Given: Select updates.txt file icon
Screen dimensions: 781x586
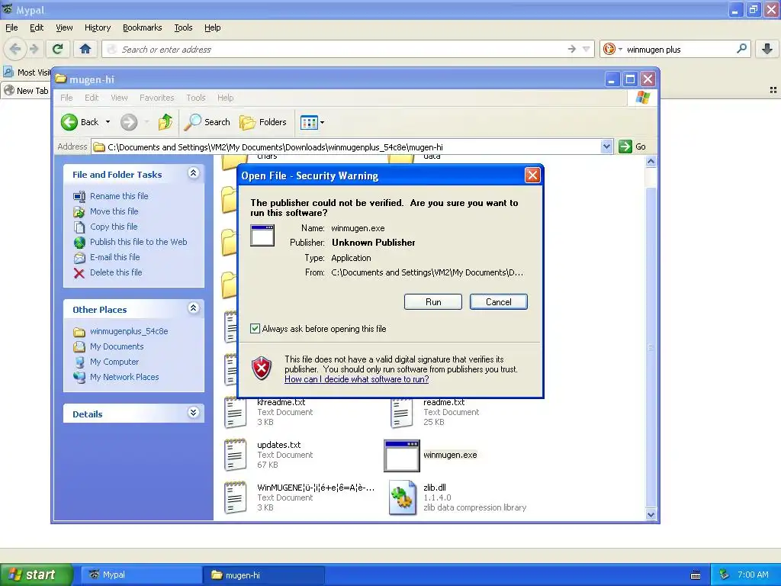Looking at the screenshot, I should coord(235,455).
